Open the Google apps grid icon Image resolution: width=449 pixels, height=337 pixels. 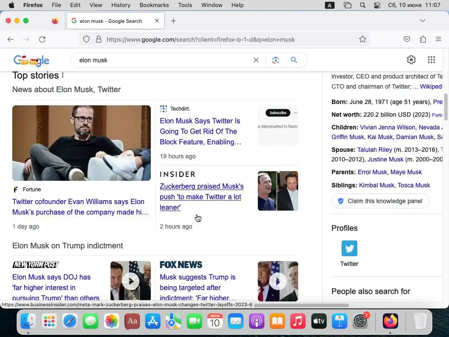[431, 60]
